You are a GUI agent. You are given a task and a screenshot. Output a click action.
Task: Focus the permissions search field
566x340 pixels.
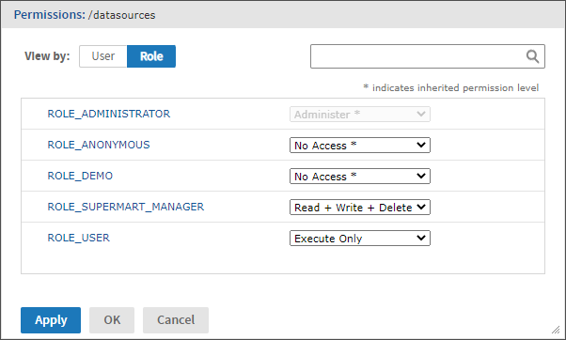428,56
